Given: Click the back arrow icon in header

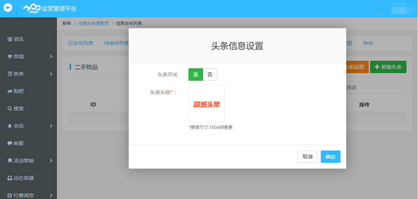Looking at the screenshot, I should [x=8, y=8].
